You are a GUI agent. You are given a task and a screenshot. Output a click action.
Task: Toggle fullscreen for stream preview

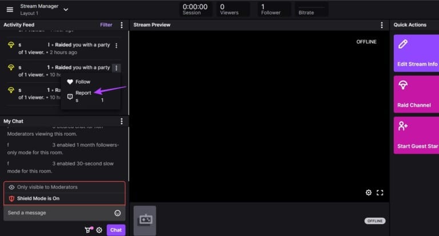tap(380, 193)
